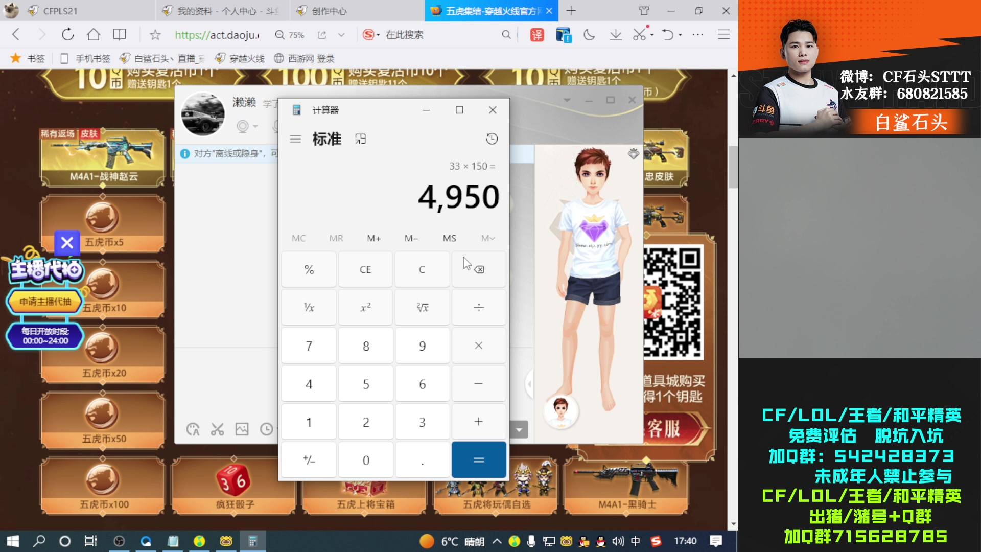
Task: Open screenshot scissors dropdown arrow
Action: pyautogui.click(x=652, y=35)
